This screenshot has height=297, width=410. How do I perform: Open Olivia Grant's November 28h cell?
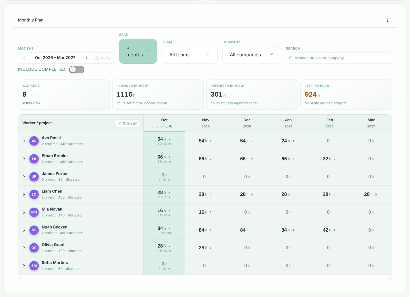point(205,248)
